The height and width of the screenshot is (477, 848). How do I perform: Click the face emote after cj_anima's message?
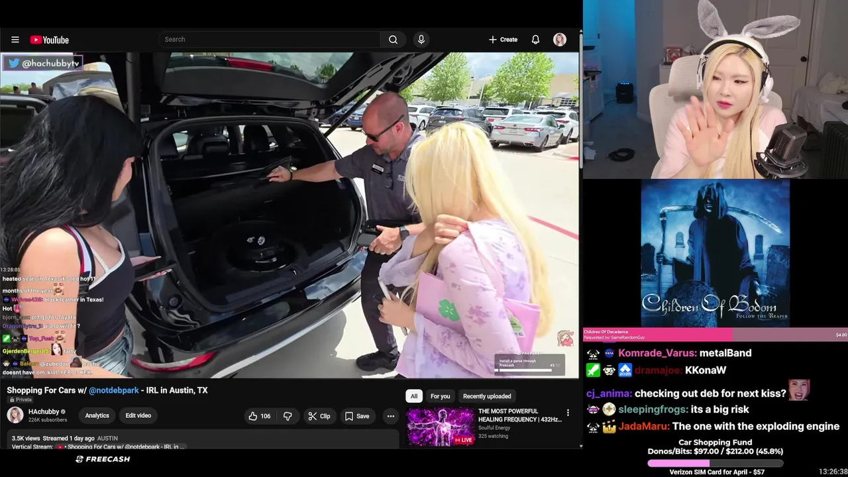pos(799,391)
